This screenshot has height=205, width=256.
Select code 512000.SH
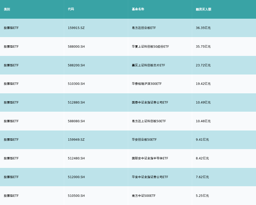(x=76, y=177)
